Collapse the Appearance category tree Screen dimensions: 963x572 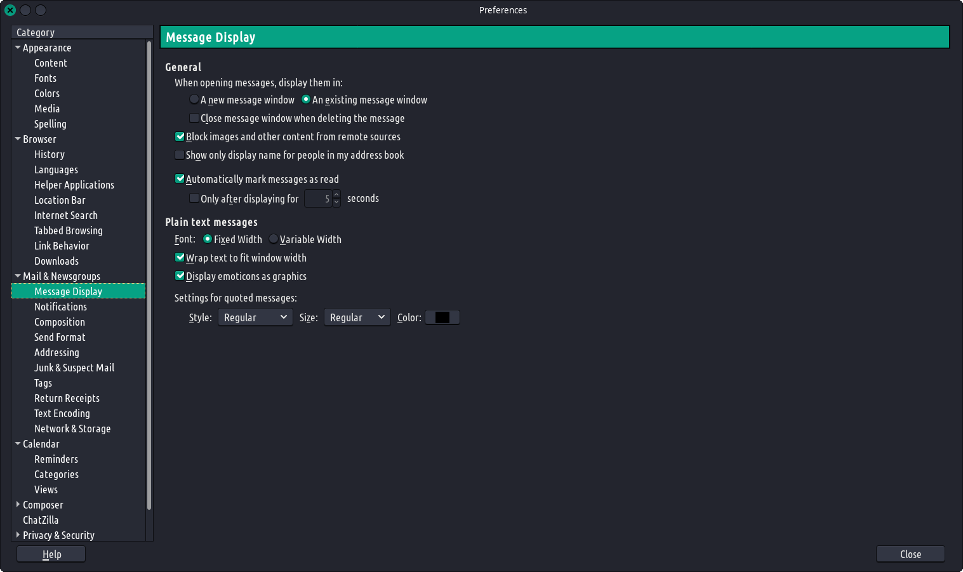pos(18,48)
